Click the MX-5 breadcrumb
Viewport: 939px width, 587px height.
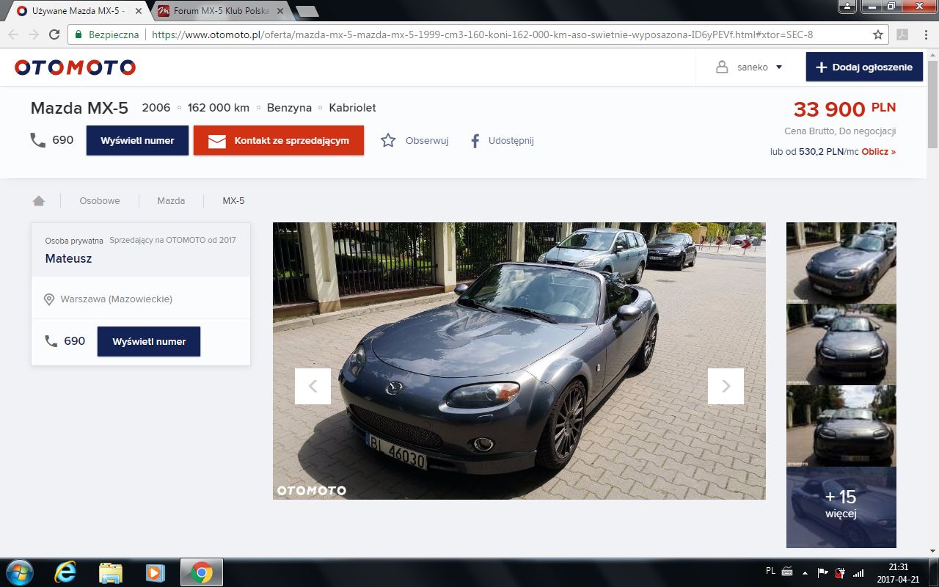234,200
